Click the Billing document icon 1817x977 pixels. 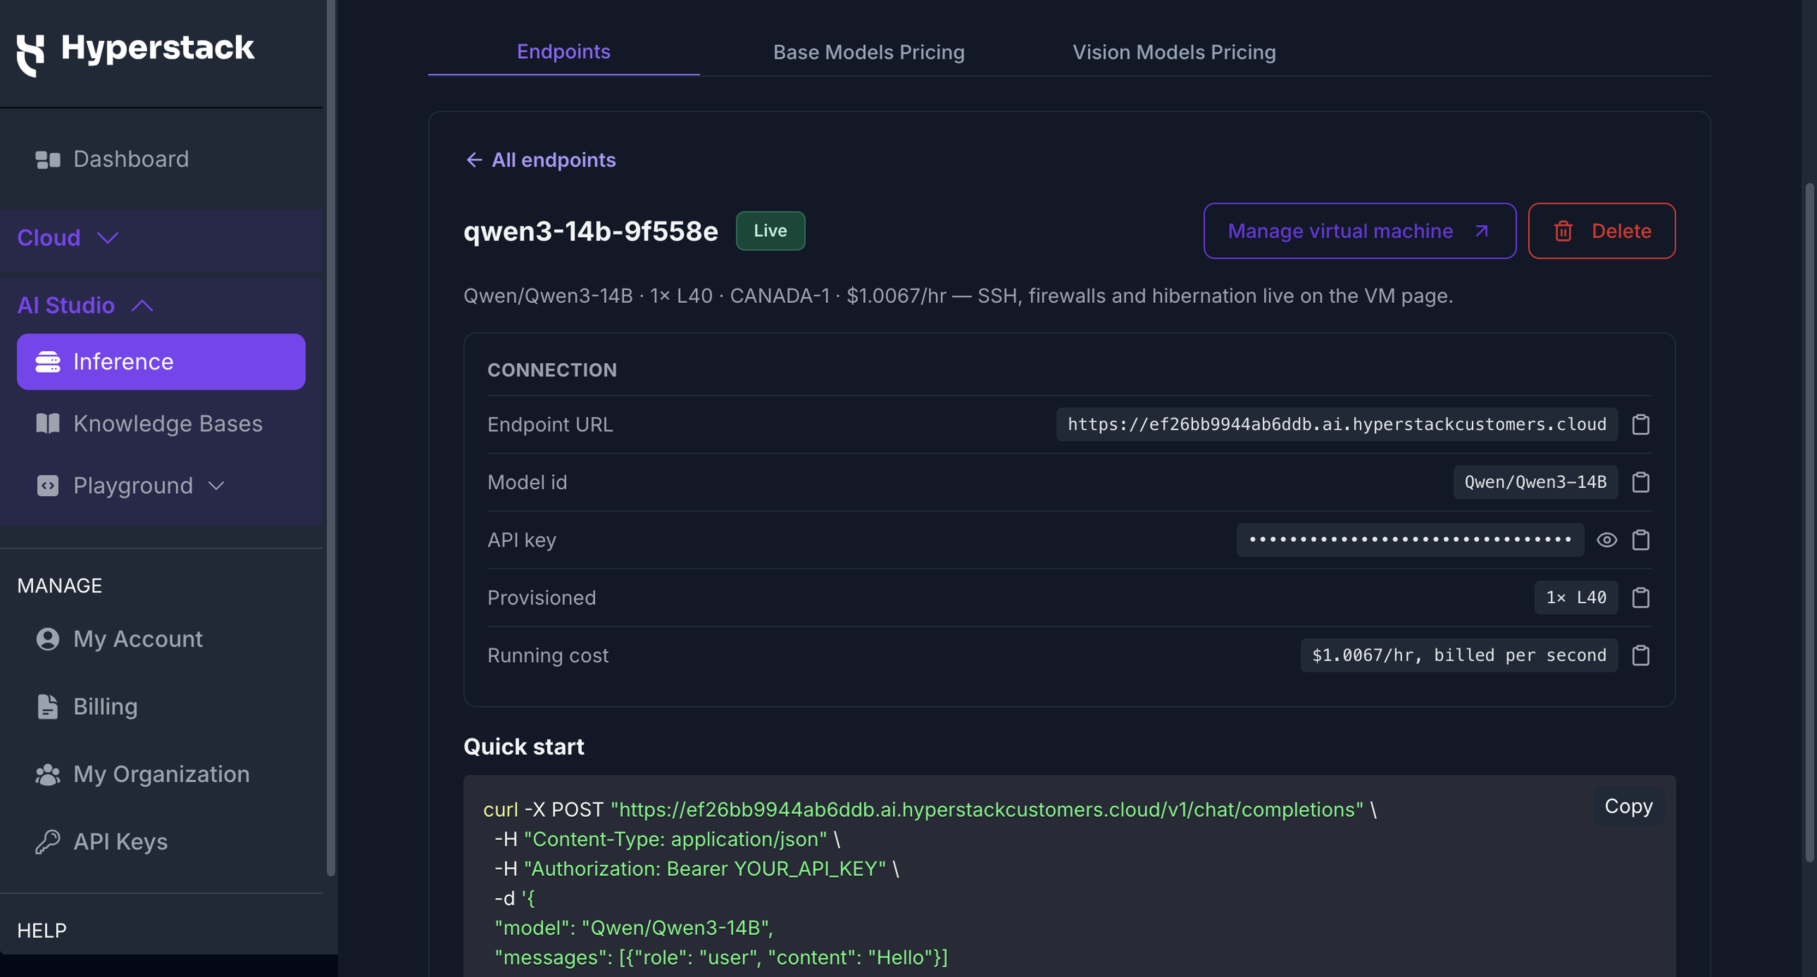(x=47, y=707)
